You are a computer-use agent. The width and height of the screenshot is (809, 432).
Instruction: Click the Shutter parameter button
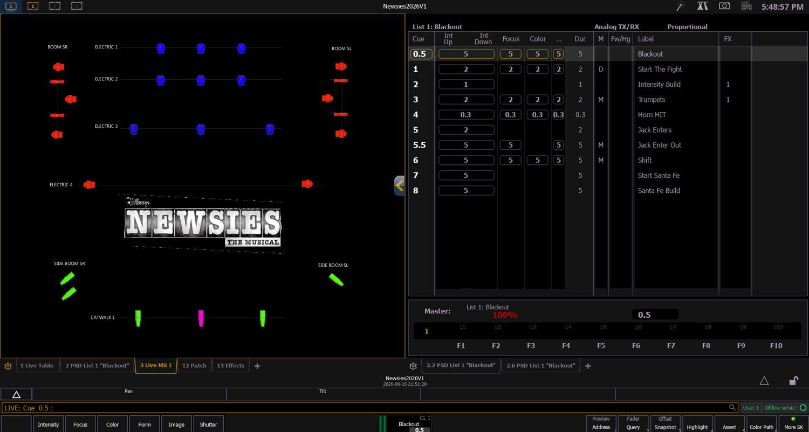coord(208,424)
